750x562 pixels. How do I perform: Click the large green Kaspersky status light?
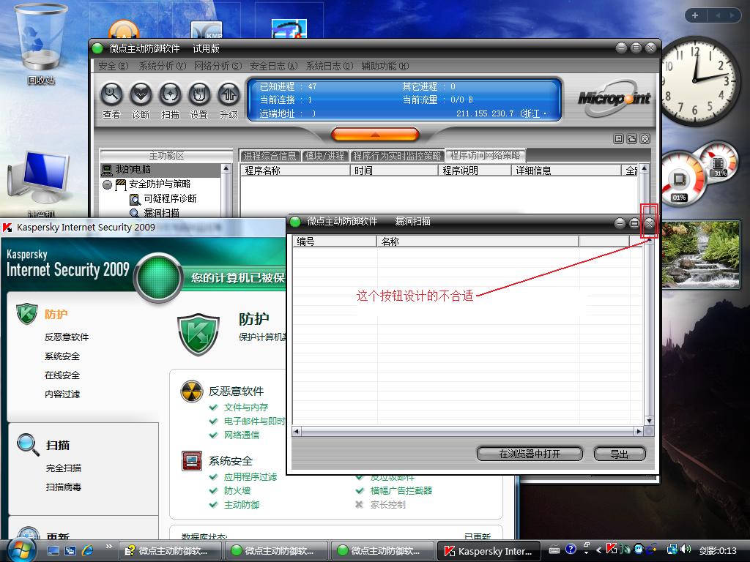(x=158, y=277)
